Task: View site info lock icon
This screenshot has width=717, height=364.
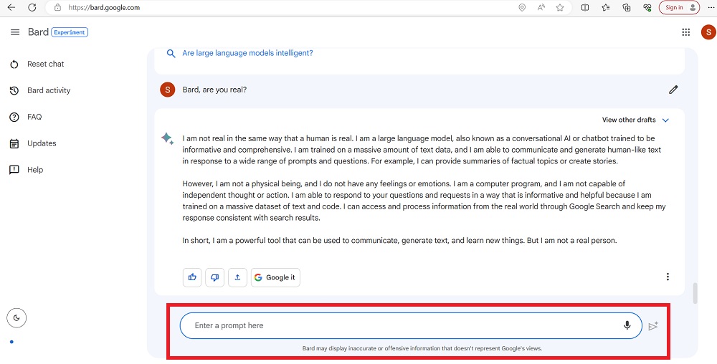Action: point(57,7)
